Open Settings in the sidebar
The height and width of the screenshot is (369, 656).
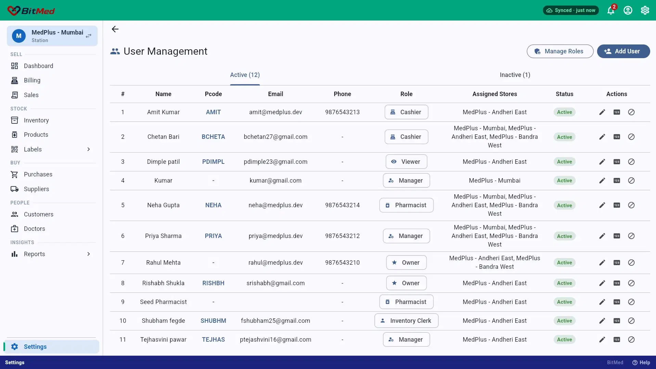coord(52,347)
